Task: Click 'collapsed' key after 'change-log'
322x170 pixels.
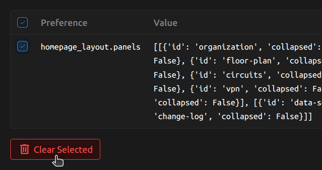Action: (242, 116)
